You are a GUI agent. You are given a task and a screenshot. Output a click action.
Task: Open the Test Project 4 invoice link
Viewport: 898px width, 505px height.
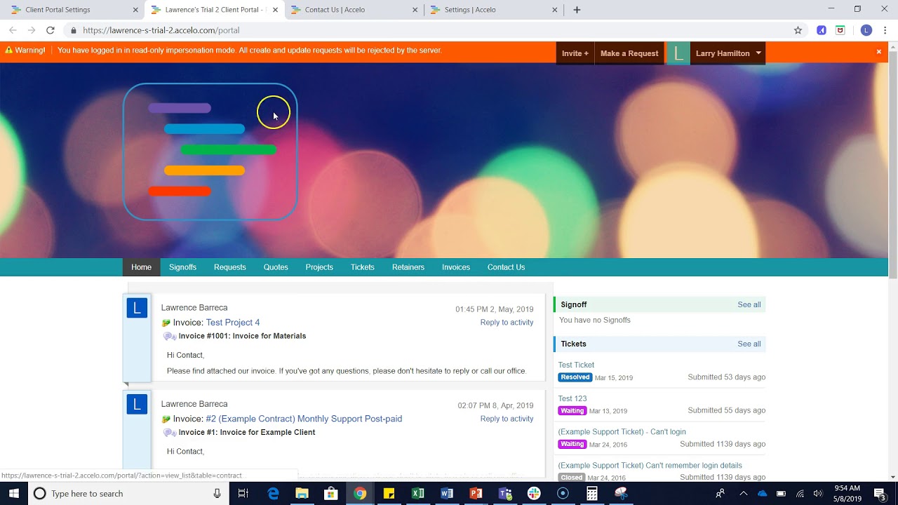233,323
